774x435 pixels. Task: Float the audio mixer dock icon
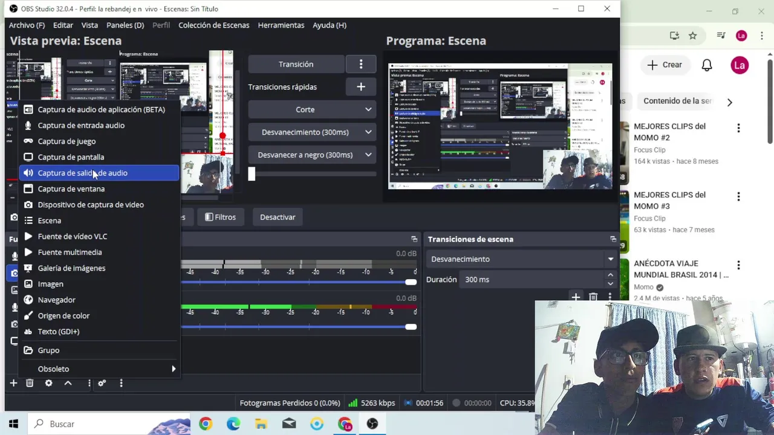pyautogui.click(x=414, y=239)
